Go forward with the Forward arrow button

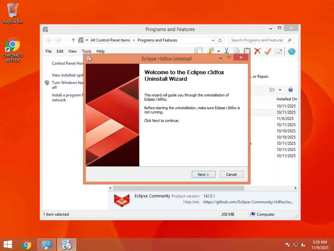(x=58, y=40)
